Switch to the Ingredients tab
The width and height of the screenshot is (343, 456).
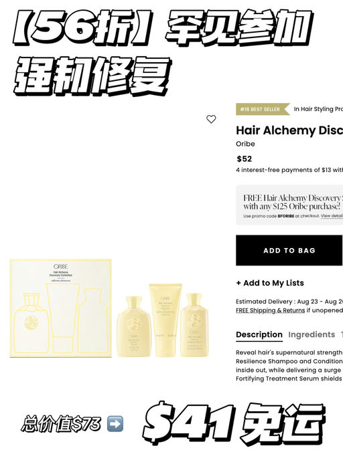click(312, 335)
